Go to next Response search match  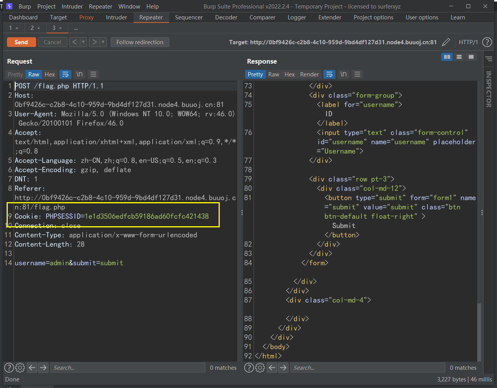pyautogui.click(x=283, y=367)
